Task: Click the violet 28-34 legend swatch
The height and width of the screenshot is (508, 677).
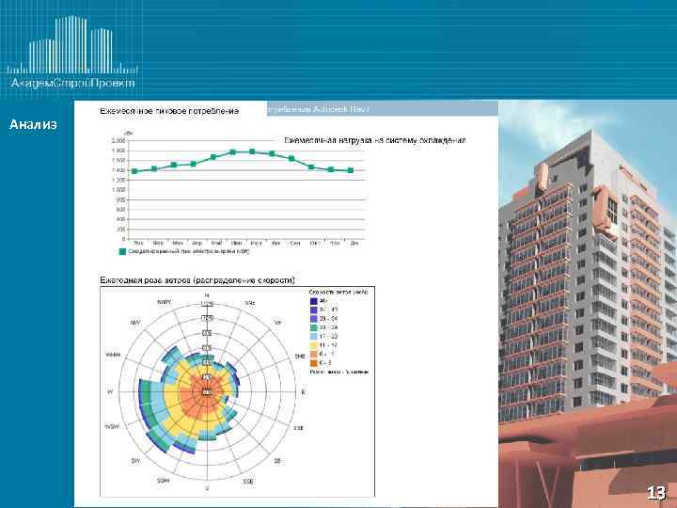Action: point(314,319)
